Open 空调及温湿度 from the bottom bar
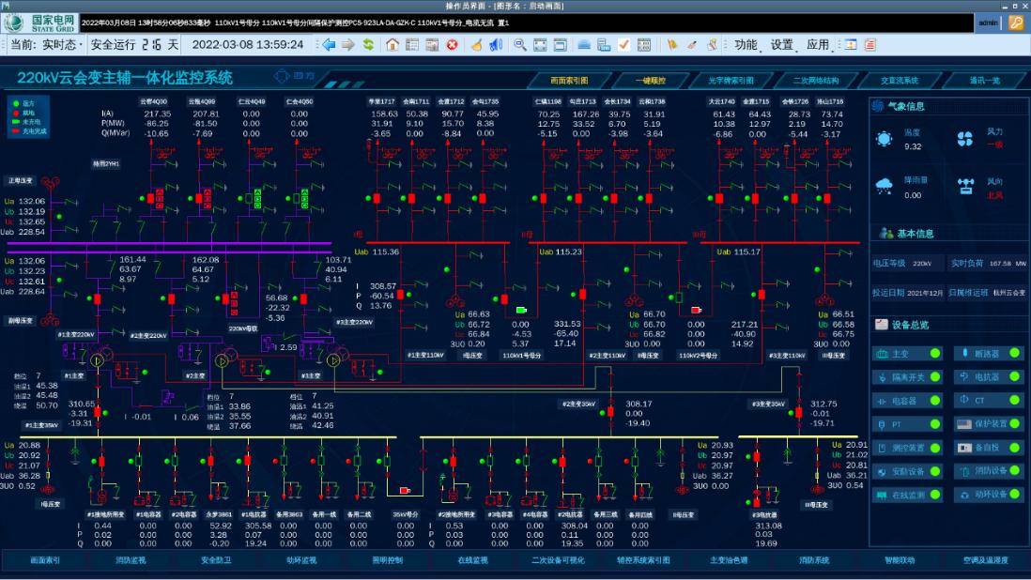1031x580 pixels. 985,560
